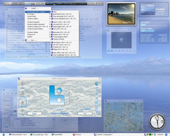Click the red delete X in FreeCommander toolbar

(x=21, y=16)
